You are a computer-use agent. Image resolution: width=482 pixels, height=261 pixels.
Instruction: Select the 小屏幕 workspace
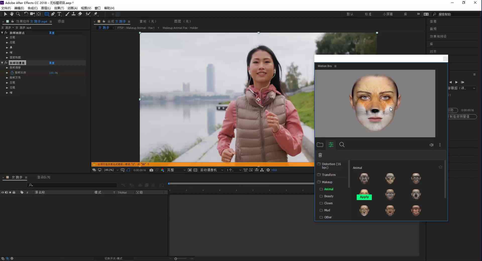pyautogui.click(x=388, y=14)
